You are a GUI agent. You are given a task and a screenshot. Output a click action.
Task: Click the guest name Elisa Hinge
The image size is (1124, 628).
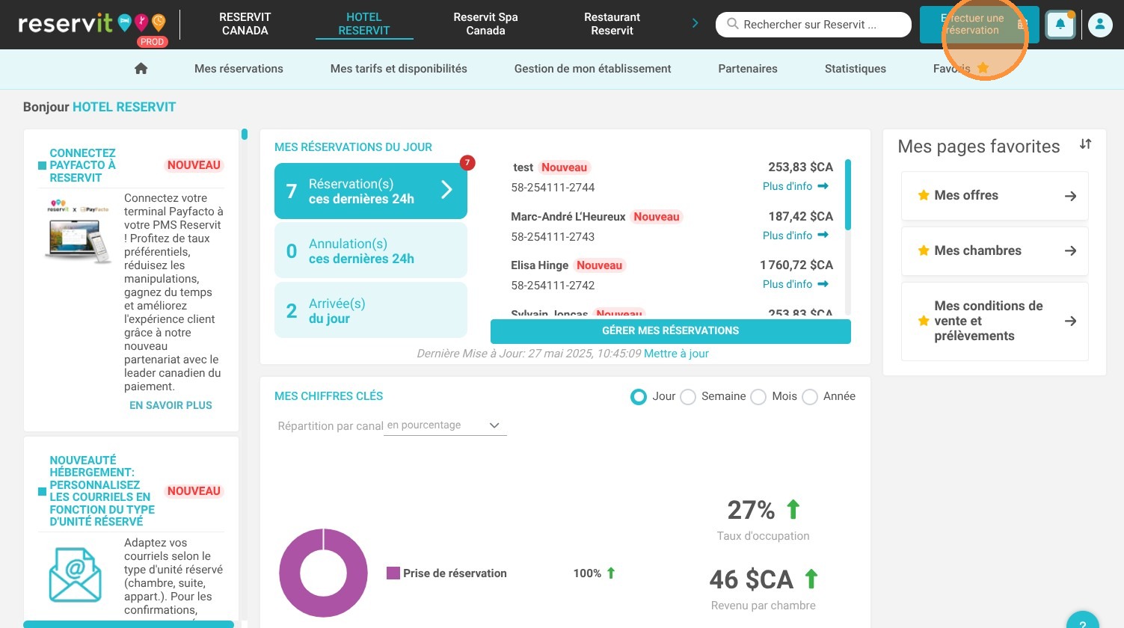coord(540,265)
